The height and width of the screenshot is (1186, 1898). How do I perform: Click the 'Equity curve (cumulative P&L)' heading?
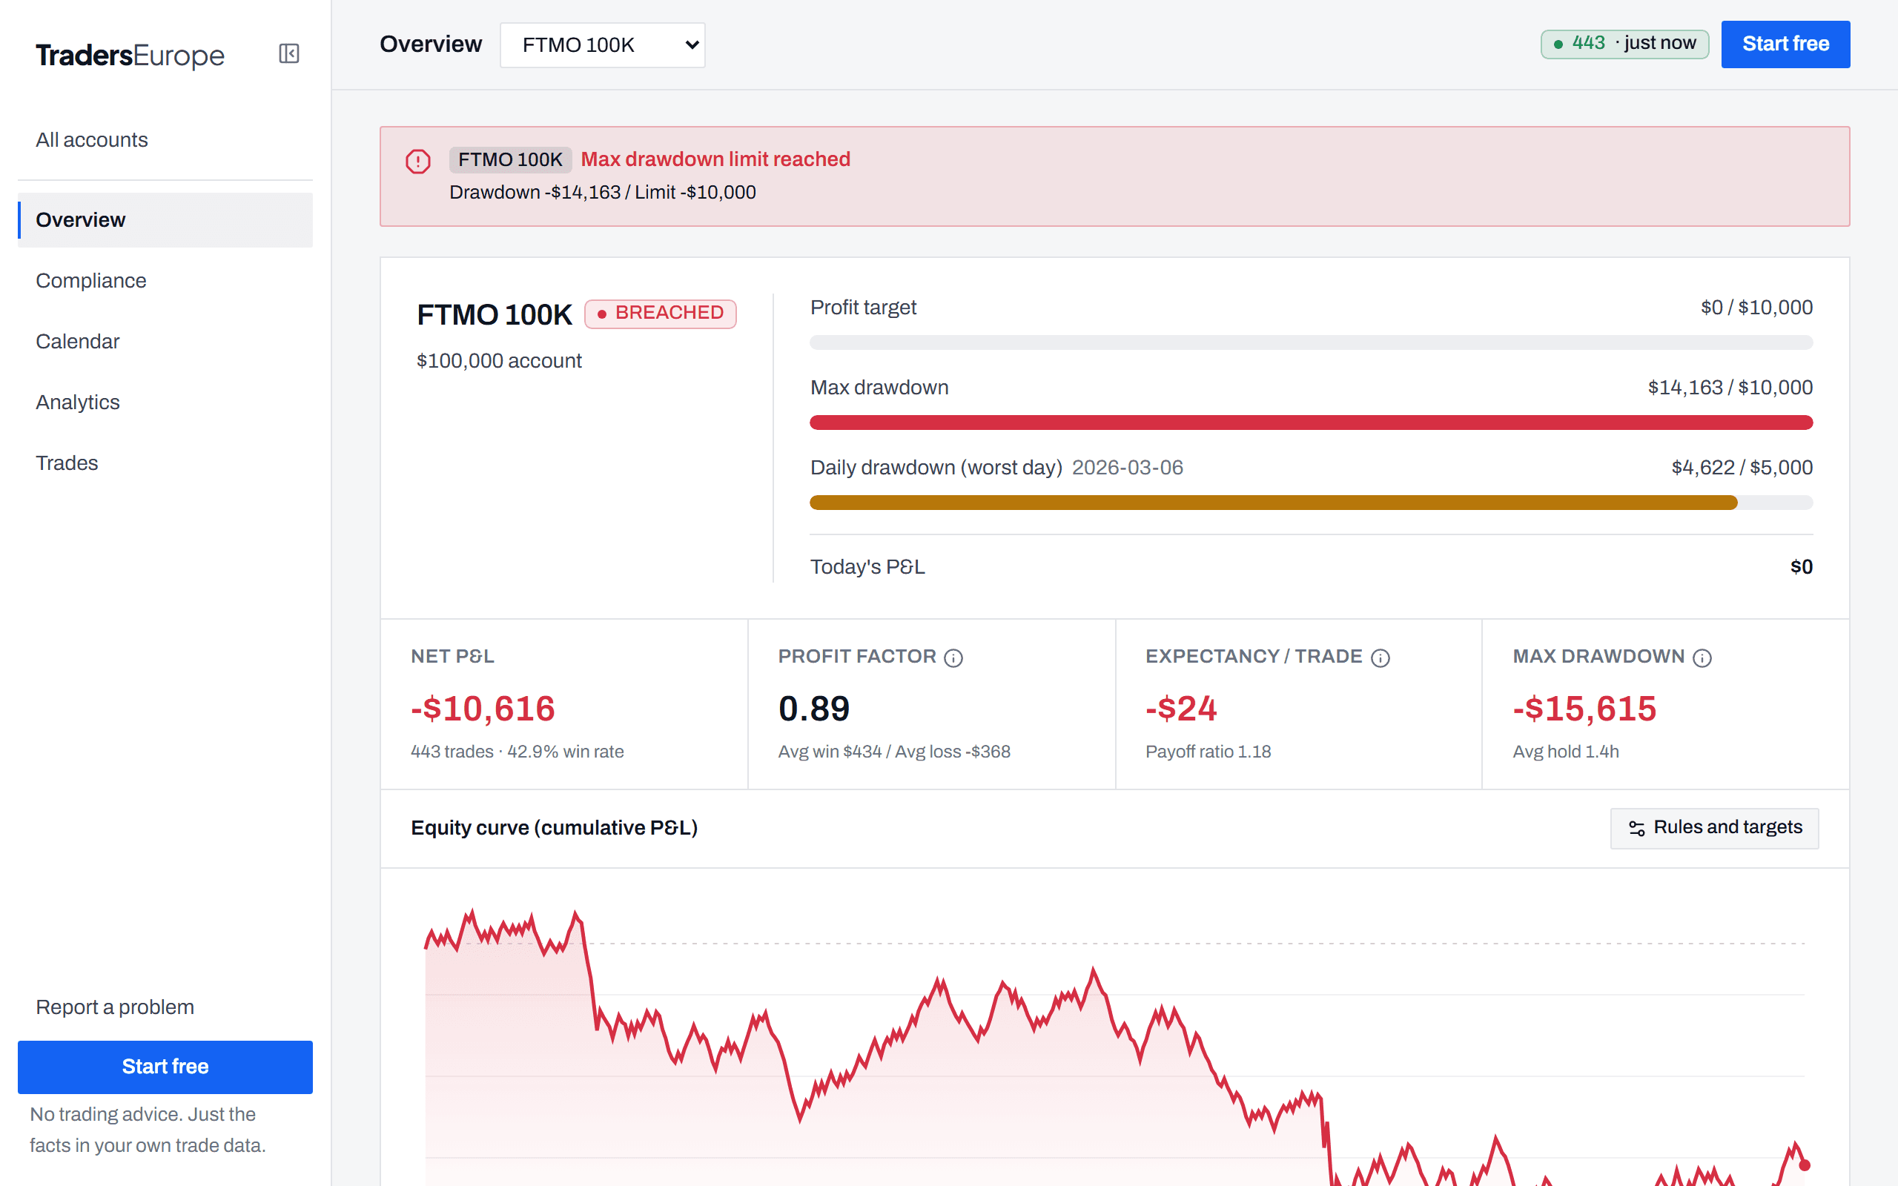pyautogui.click(x=554, y=827)
